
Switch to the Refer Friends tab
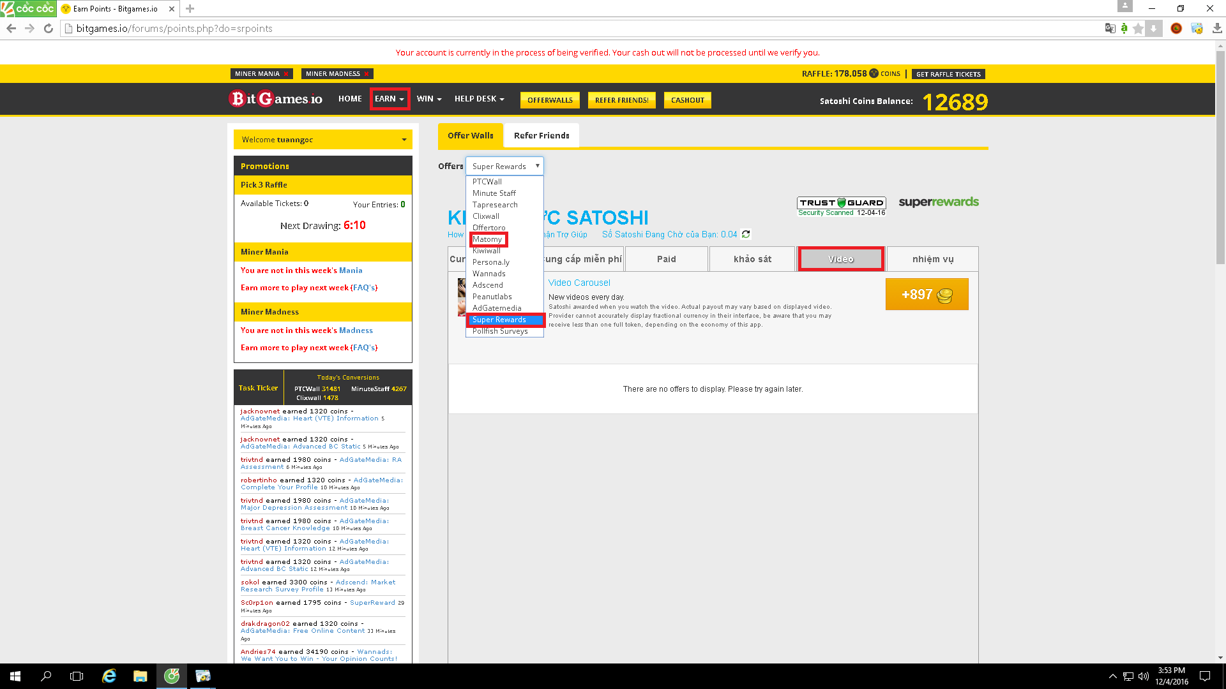pos(541,135)
